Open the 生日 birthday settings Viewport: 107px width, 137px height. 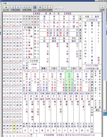pos(40,8)
